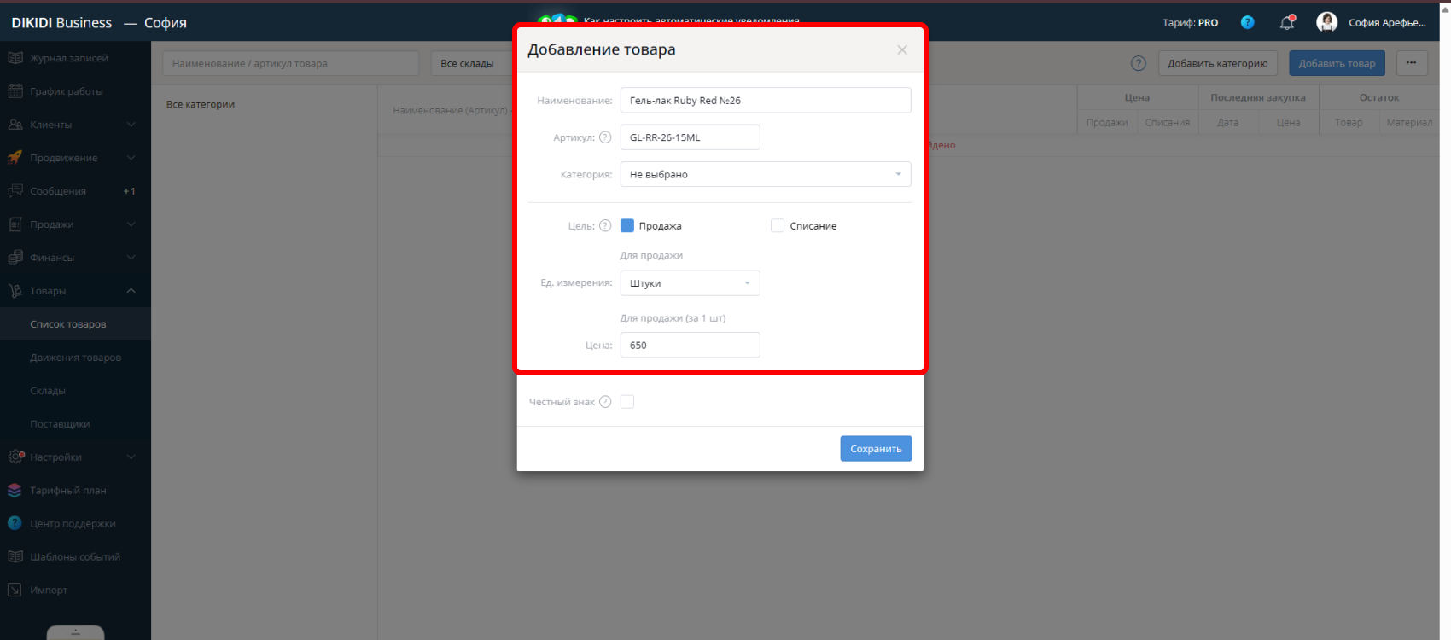Expand the Все склады filter
Image resolution: width=1451 pixels, height=640 pixels.
[469, 63]
